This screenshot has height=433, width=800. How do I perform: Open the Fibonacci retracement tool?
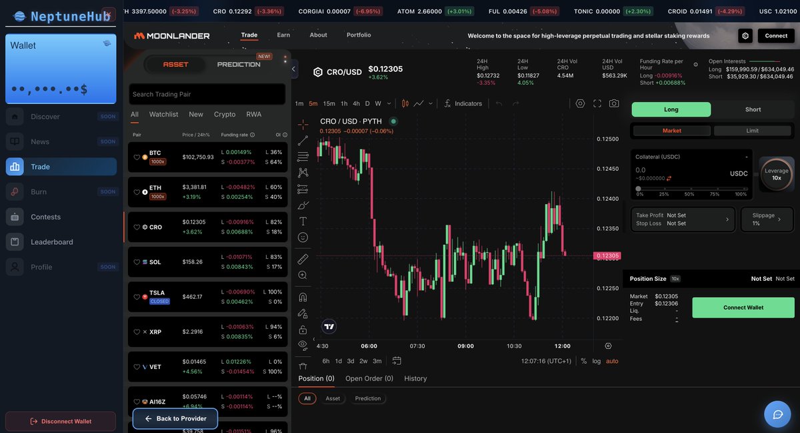click(303, 156)
